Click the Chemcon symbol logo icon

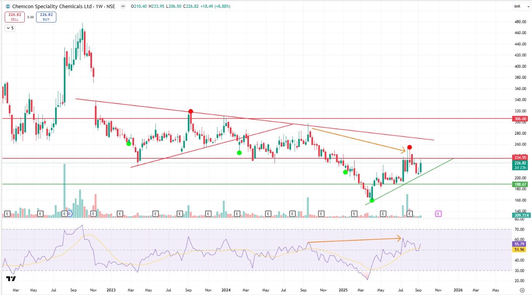[8, 6]
